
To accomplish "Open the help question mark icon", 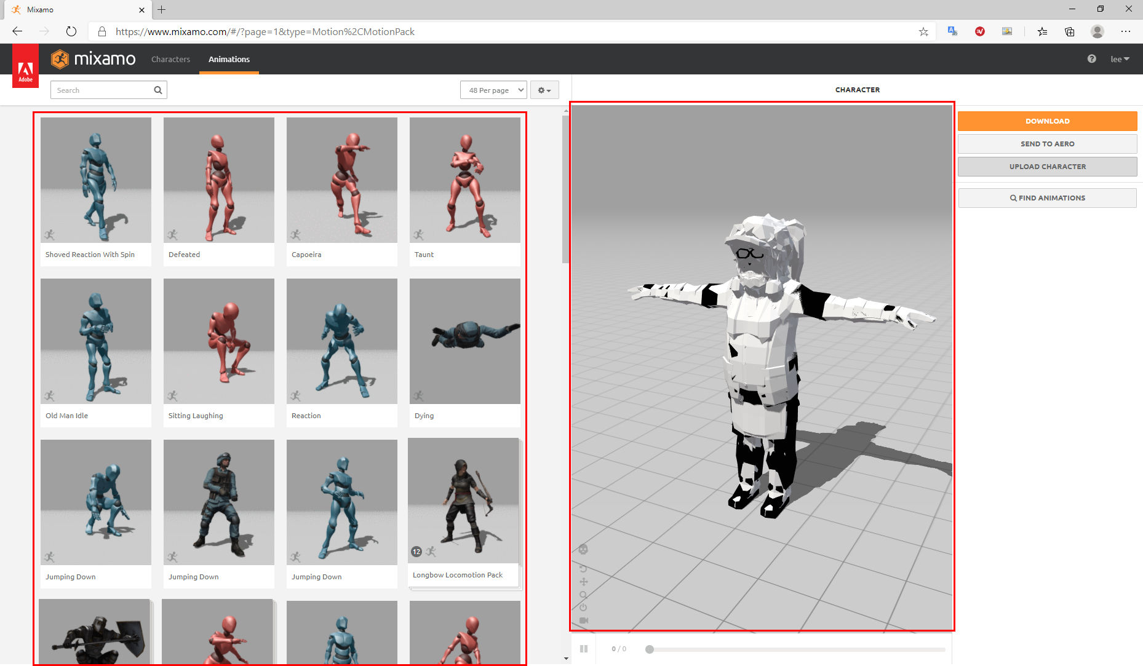I will point(1091,59).
